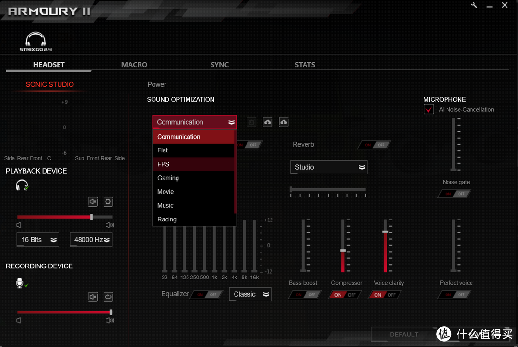This screenshot has width=518, height=347.
Task: Turn off the Voice clarity switch
Action: click(385, 295)
